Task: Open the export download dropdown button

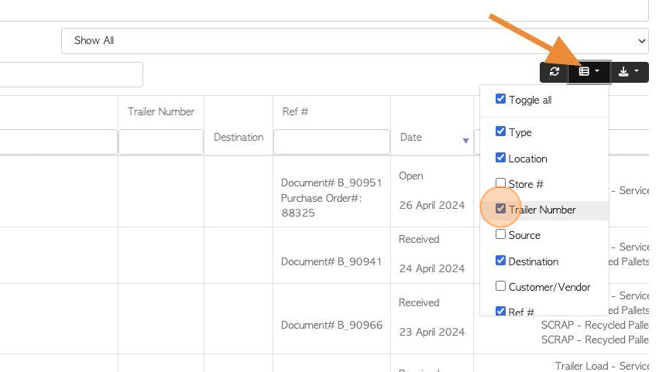Action: [x=629, y=72]
